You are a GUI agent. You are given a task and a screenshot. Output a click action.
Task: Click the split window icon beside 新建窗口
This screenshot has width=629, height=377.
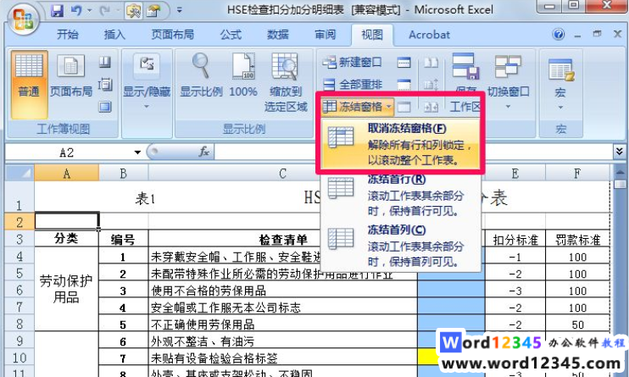(x=404, y=62)
